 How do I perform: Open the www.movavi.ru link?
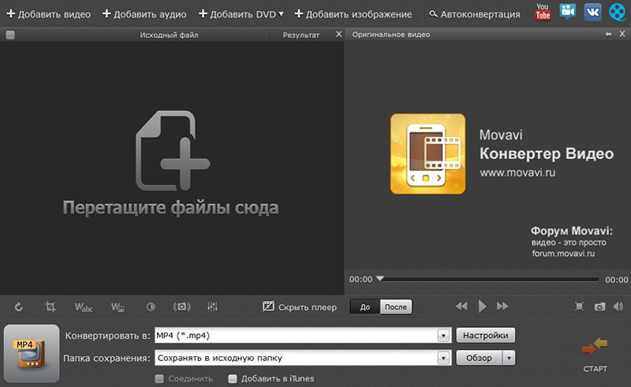point(517,173)
